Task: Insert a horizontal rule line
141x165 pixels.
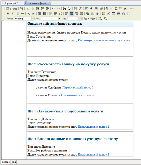Action: pyautogui.click(x=118, y=14)
